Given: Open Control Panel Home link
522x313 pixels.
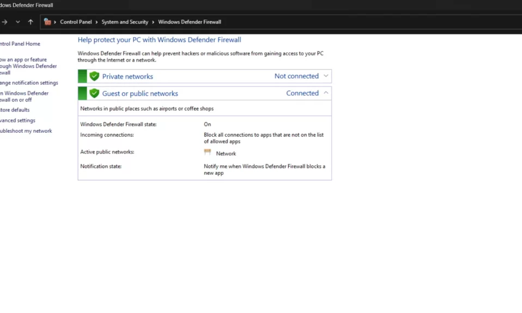Looking at the screenshot, I should coord(20,44).
